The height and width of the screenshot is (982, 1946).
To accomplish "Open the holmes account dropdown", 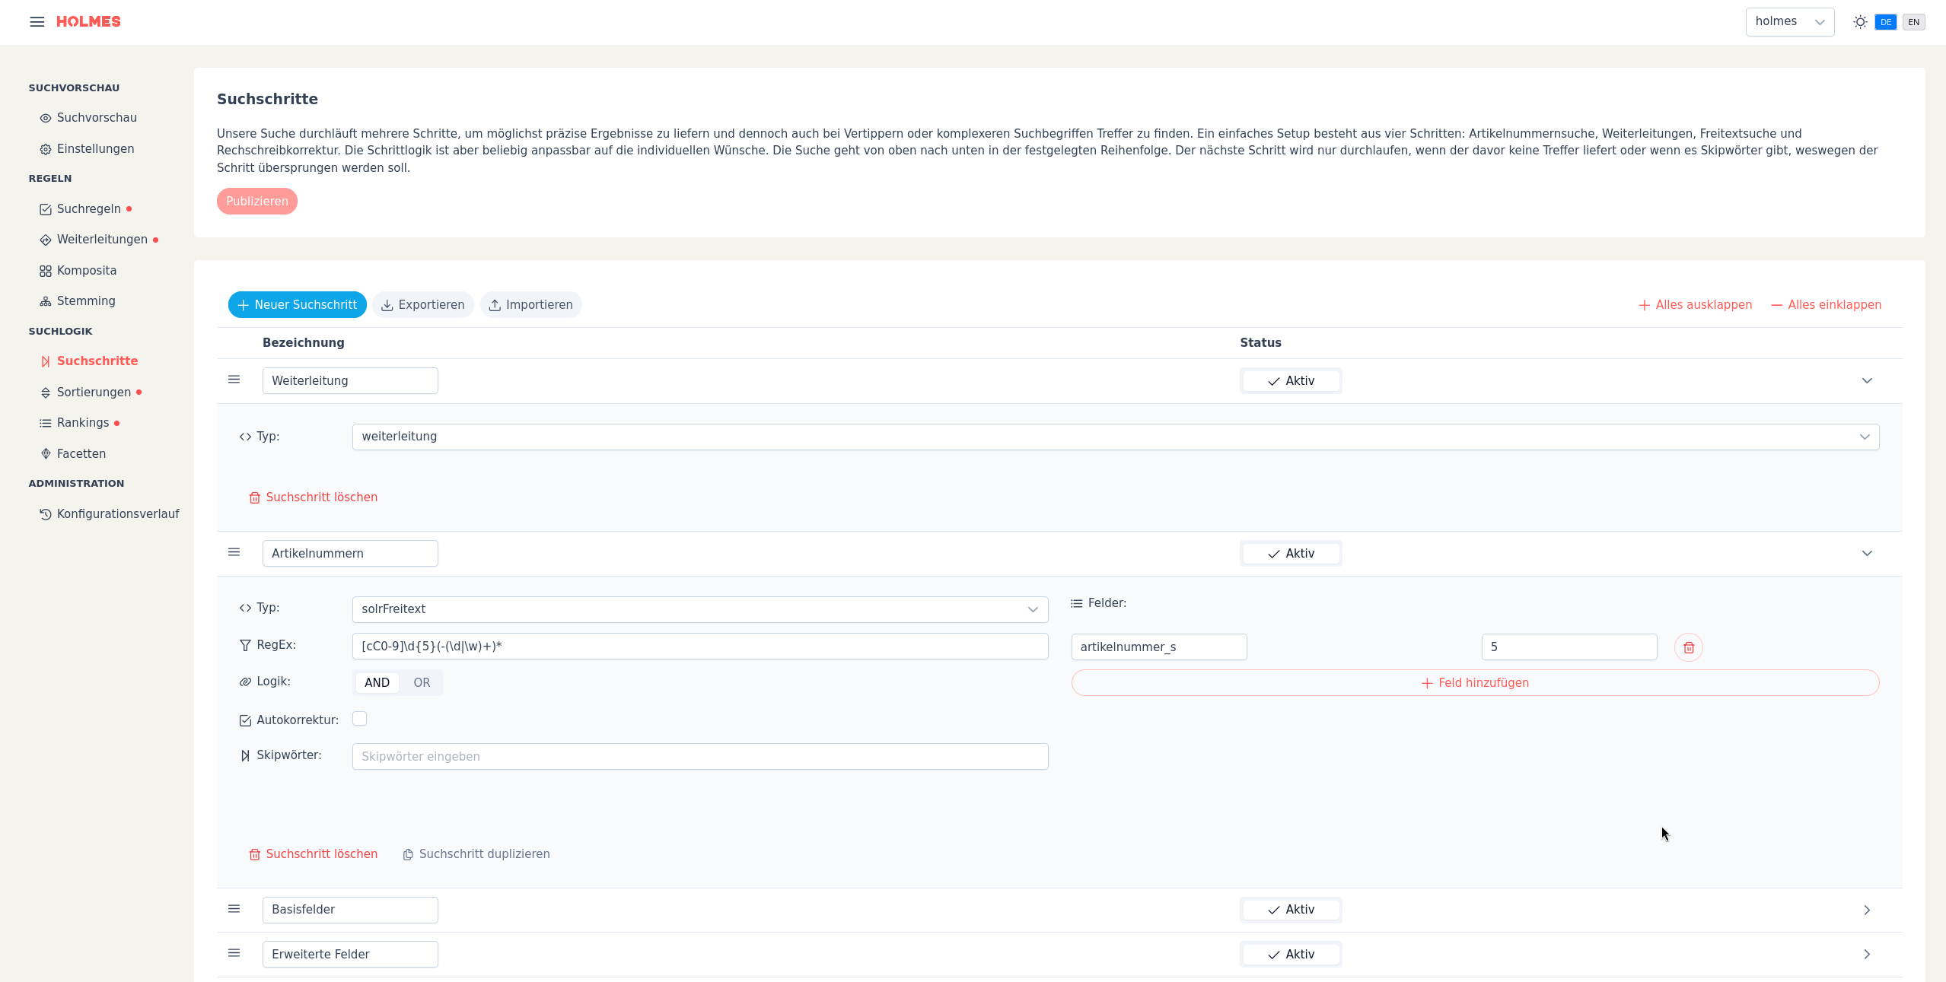I will coord(1789,21).
